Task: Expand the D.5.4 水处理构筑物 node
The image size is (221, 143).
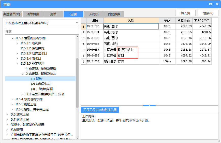Action: click(x=12, y=99)
